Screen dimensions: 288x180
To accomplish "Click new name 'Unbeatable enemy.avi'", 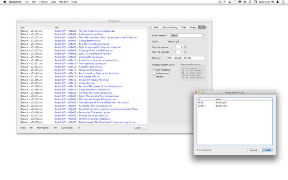I will 91,57.
